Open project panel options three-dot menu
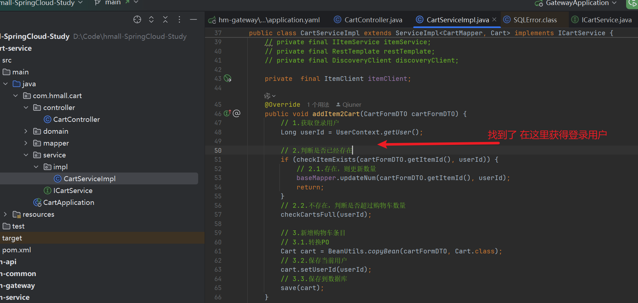 coord(179,20)
